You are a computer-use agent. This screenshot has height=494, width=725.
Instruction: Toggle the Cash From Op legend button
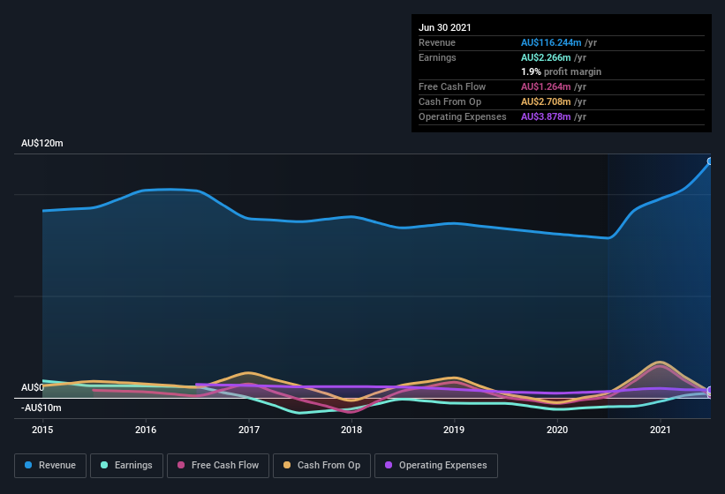[x=321, y=466]
